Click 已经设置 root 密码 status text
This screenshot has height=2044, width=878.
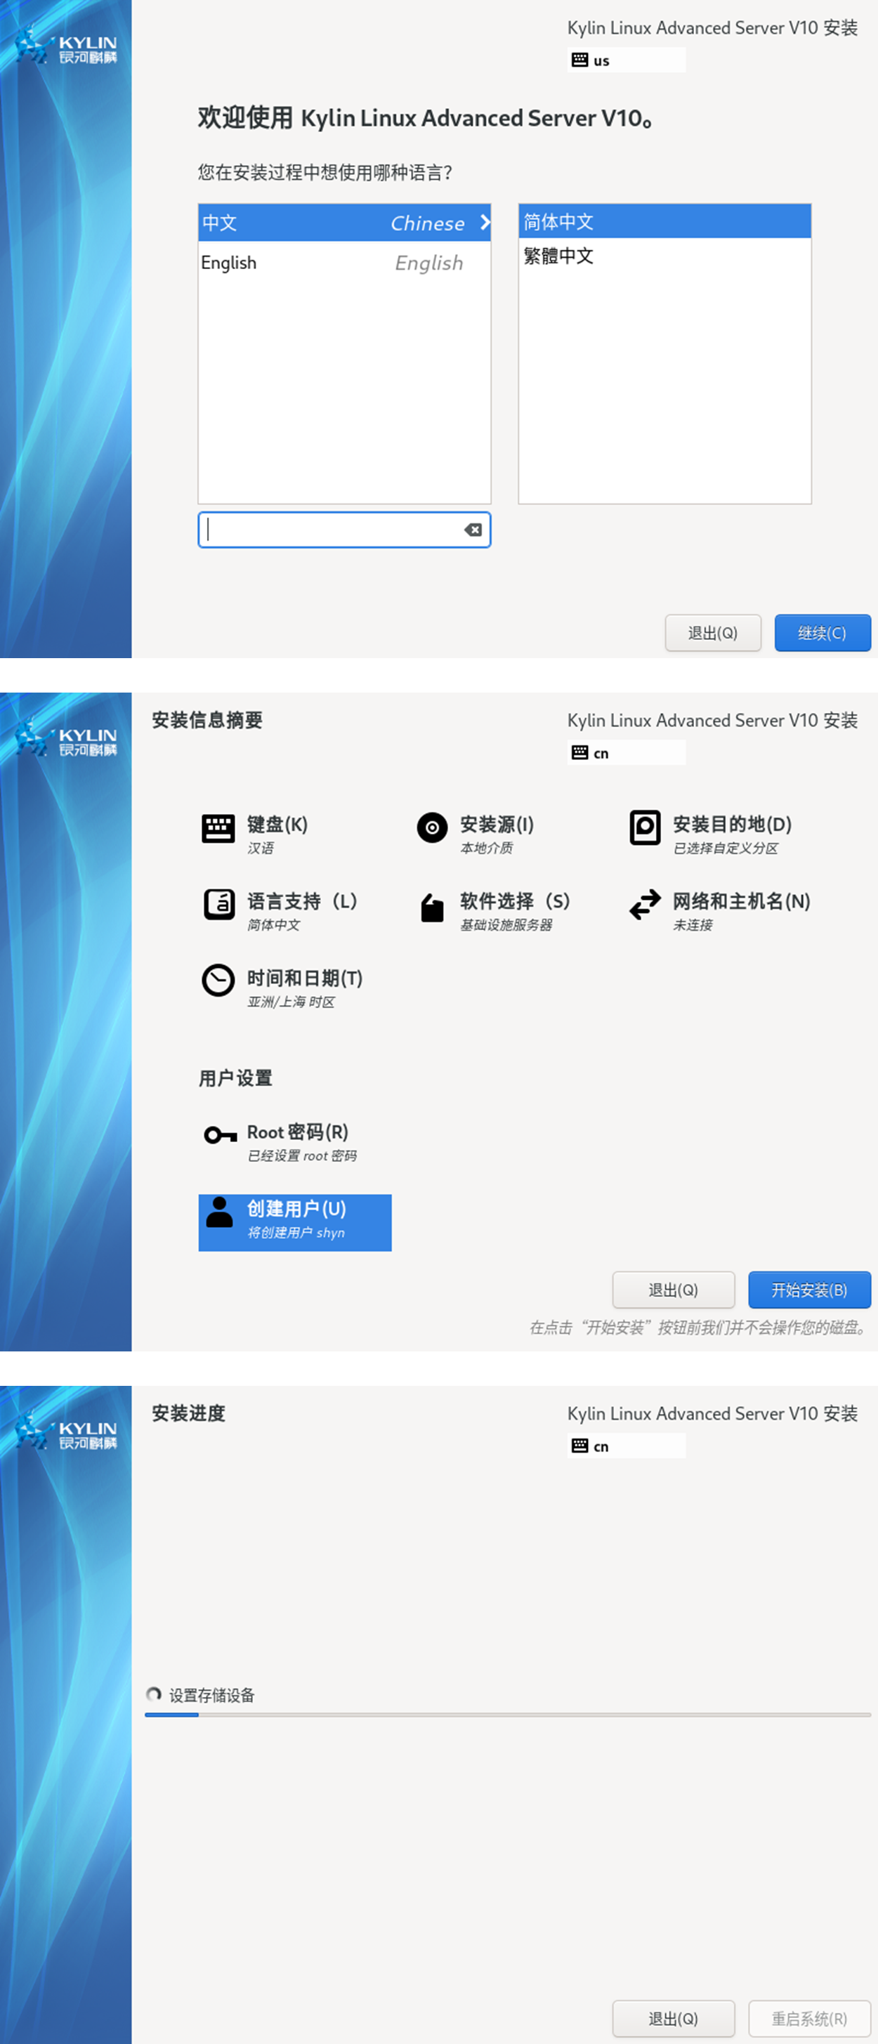point(302,1155)
